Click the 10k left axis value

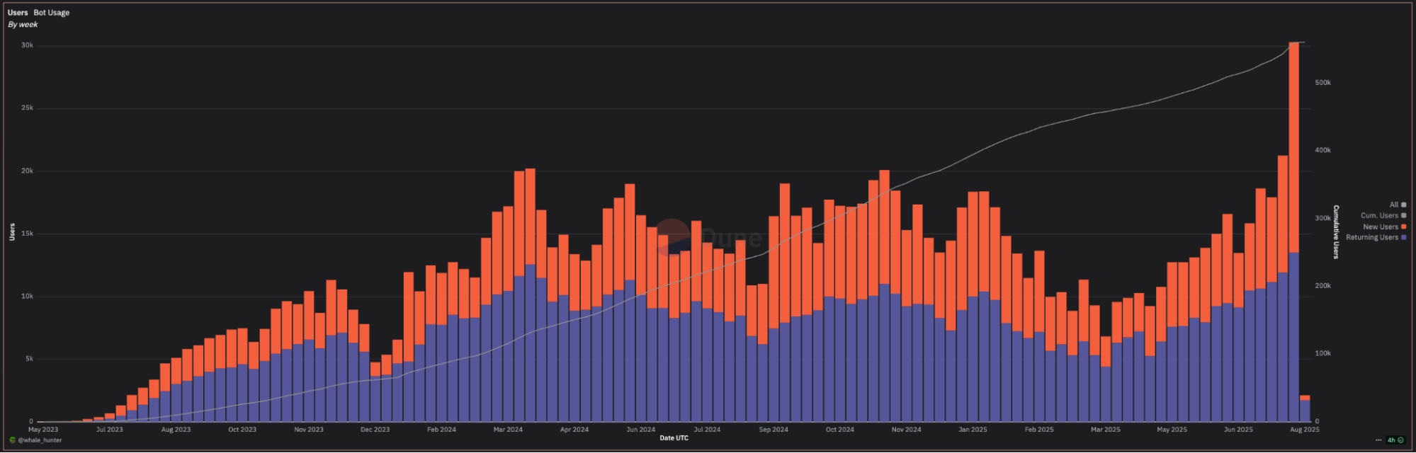tap(27, 297)
